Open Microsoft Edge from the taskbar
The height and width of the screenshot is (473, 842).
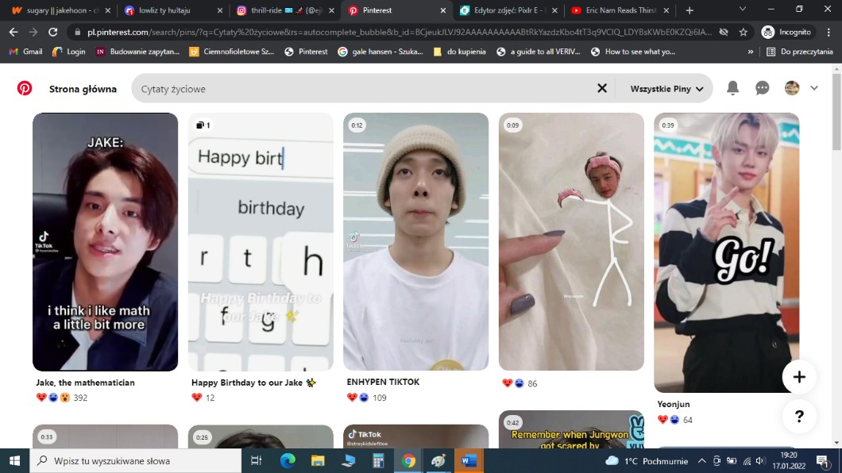click(288, 460)
